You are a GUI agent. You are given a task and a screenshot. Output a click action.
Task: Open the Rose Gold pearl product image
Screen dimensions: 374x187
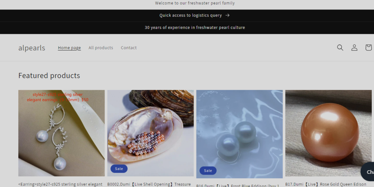(328, 133)
